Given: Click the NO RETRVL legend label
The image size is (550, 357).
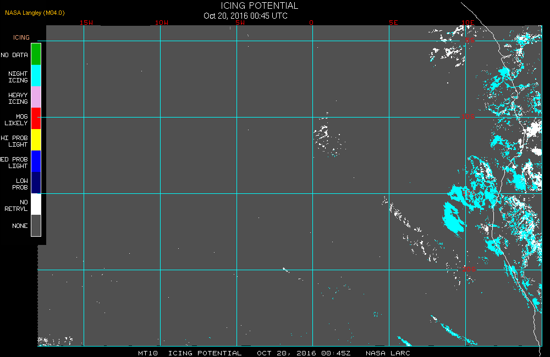Looking at the screenshot, I should [16, 205].
